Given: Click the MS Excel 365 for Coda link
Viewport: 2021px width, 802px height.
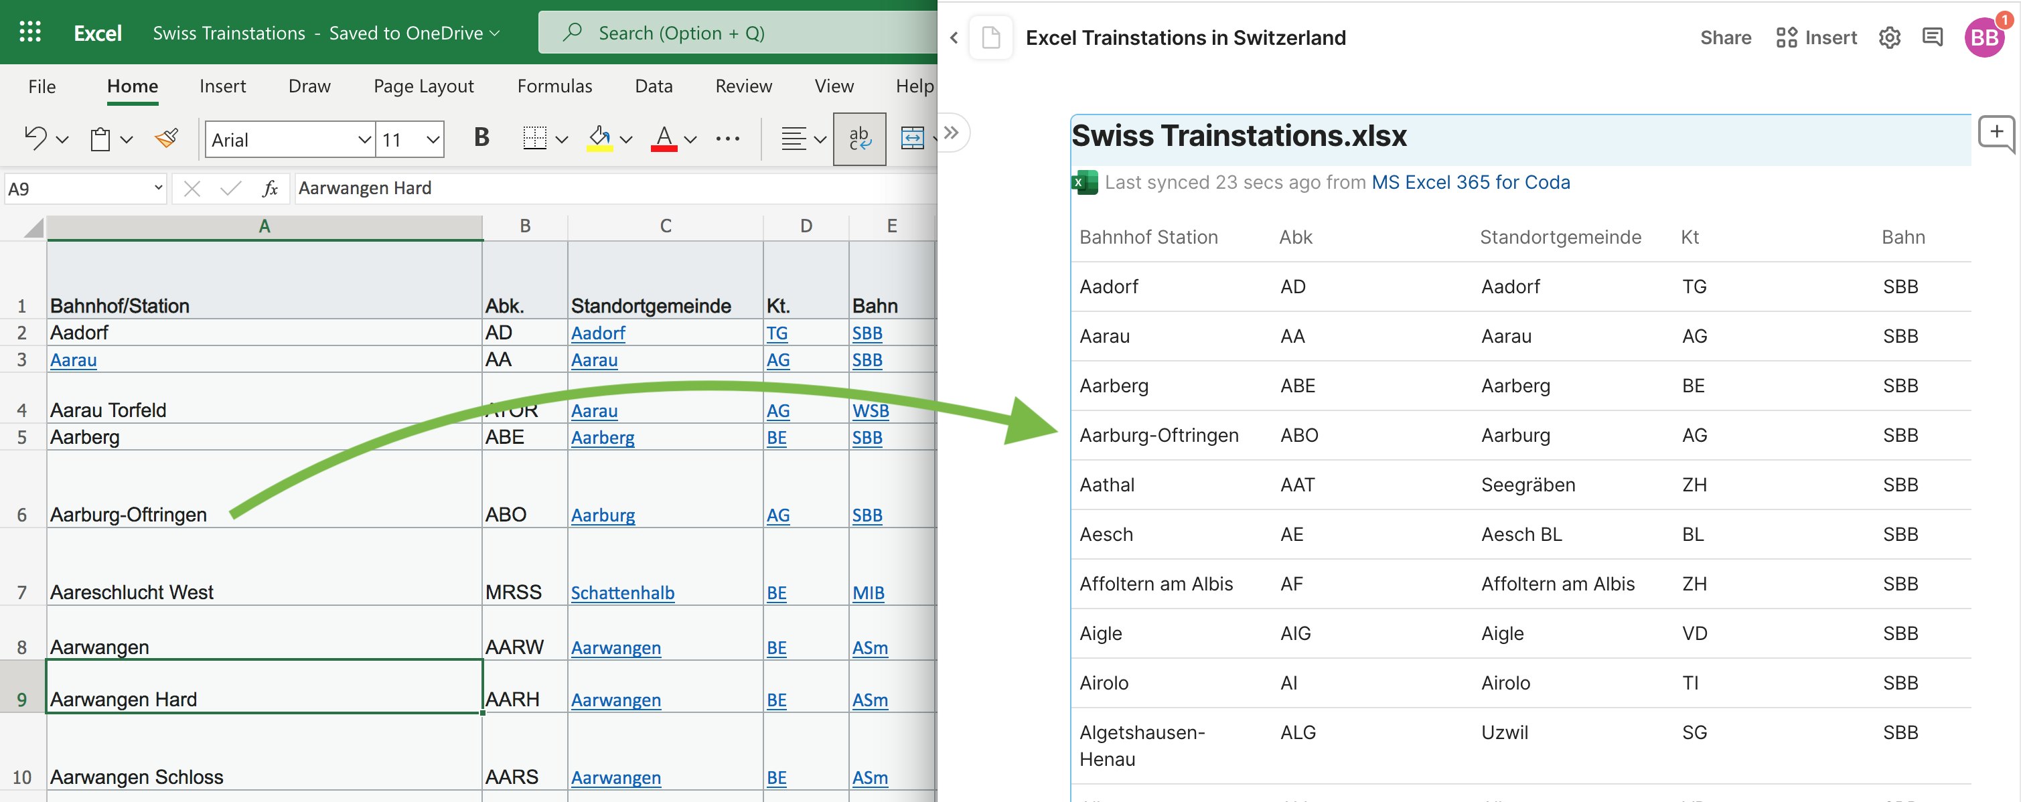Looking at the screenshot, I should pyautogui.click(x=1471, y=182).
